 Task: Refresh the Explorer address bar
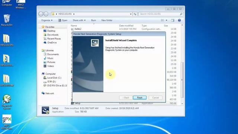(x=135, y=14)
